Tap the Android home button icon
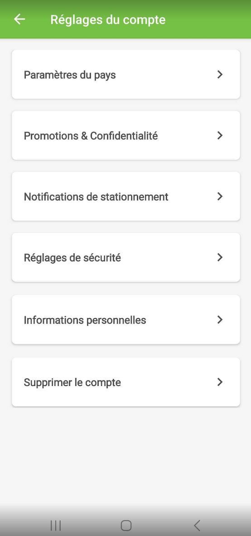The image size is (251, 536). click(126, 526)
